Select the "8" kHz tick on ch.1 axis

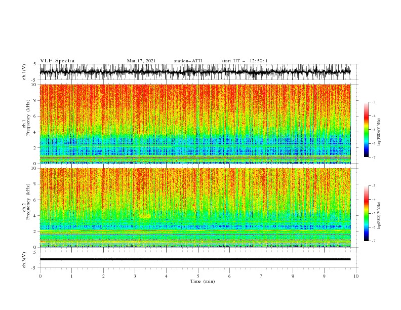[35, 100]
